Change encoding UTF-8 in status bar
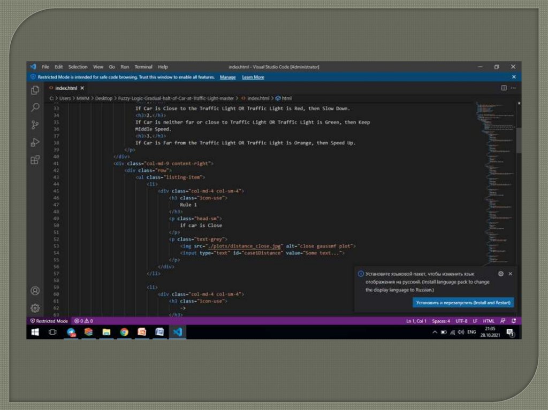 point(461,321)
